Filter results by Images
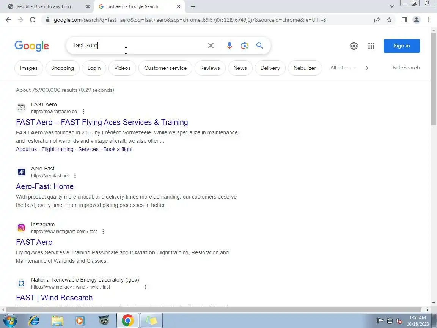Image resolution: width=437 pixels, height=328 pixels. (x=29, y=68)
